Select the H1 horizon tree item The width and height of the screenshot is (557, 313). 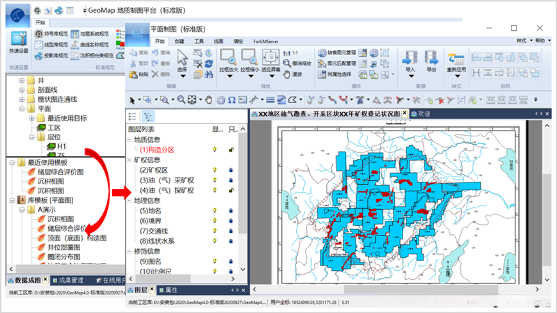56,146
